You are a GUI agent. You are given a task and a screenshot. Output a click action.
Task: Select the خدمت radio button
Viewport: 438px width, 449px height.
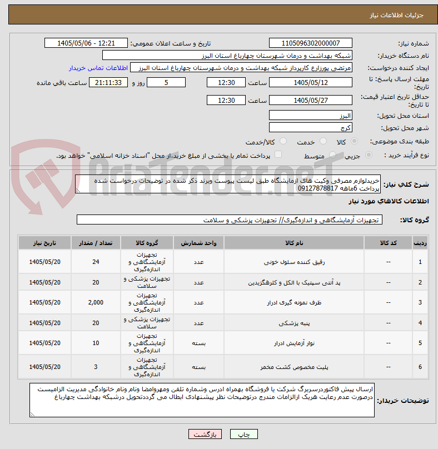pyautogui.click(x=323, y=141)
